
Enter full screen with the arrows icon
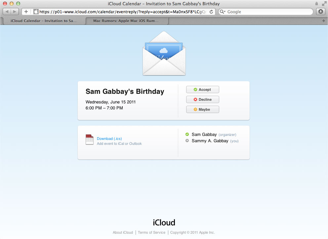(x=324, y=4)
